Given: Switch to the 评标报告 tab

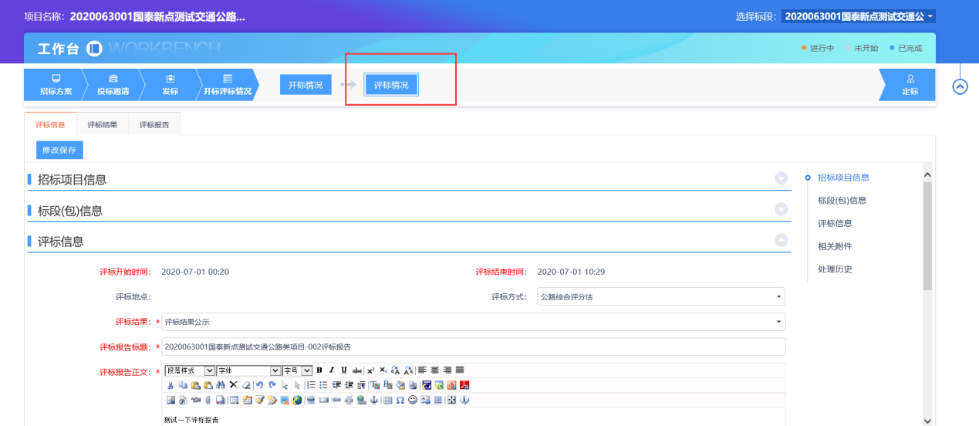Looking at the screenshot, I should coord(154,124).
